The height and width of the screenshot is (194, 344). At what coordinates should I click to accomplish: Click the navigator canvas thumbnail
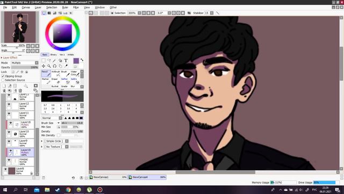click(20, 27)
